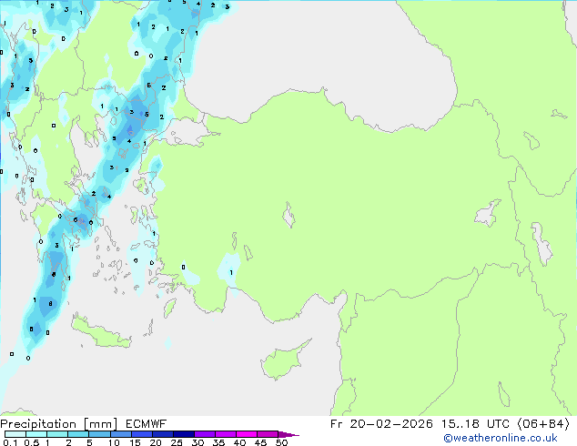
Task: Click the 20–25 mm legend color box
Action: (163, 434)
